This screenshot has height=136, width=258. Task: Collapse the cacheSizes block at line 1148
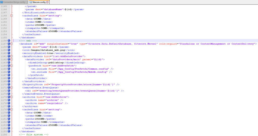12,16
